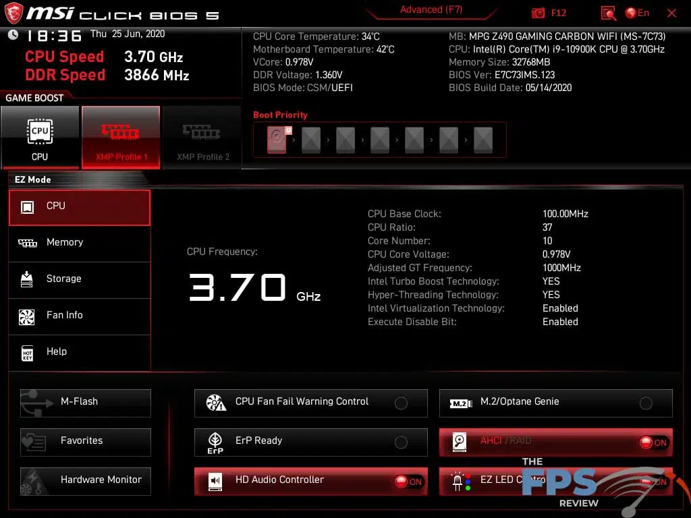Turn off HD Audio Controller
Viewport: 691px width, 518px height.
408,482
